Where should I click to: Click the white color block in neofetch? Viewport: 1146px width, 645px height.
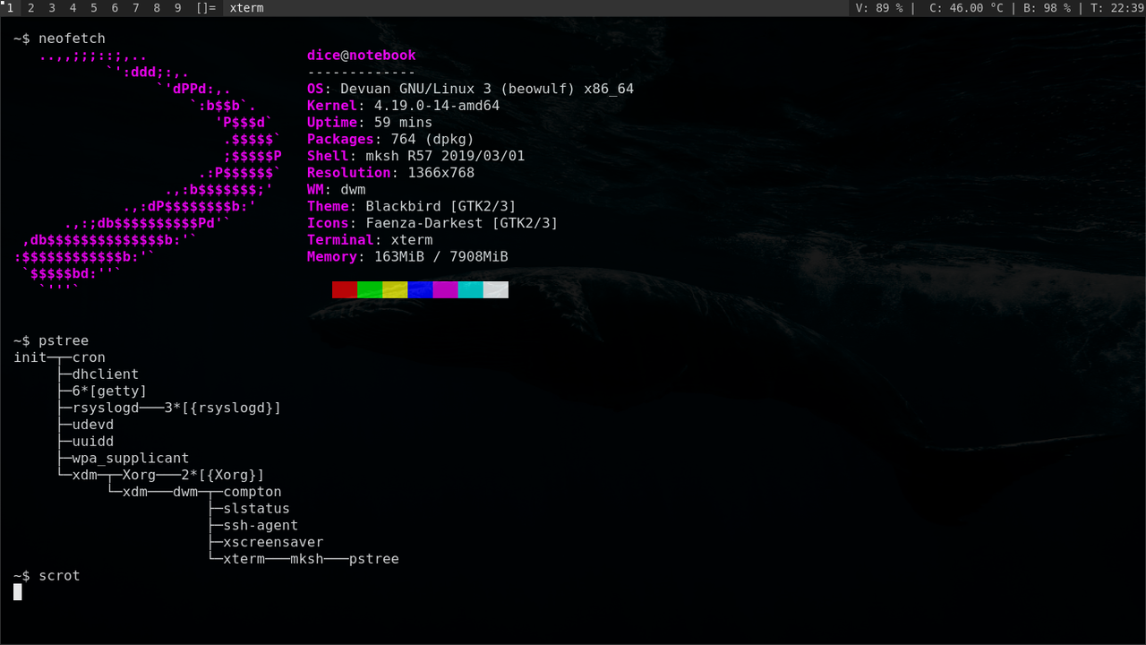(495, 289)
